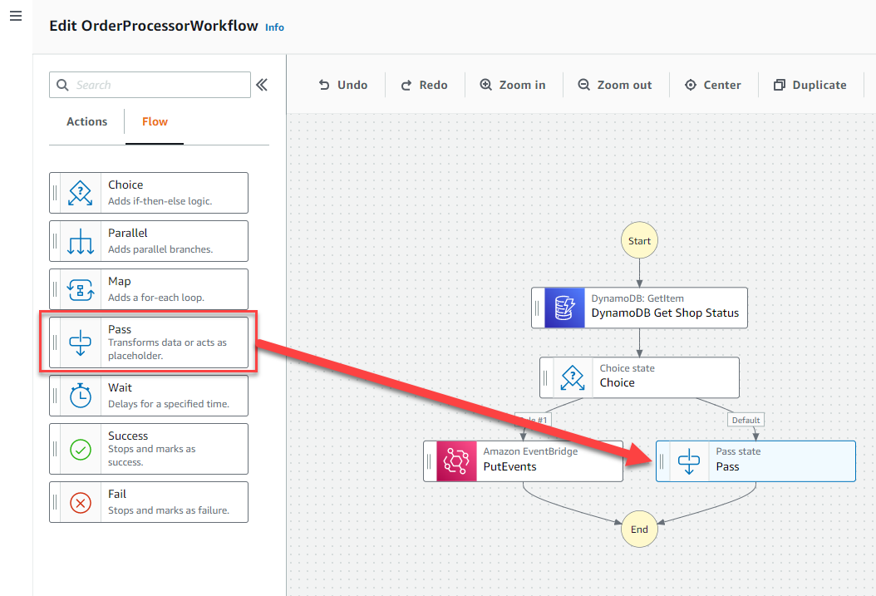Image resolution: width=876 pixels, height=596 pixels.
Task: Click the DynamoDB icon in workflow node
Action: [564, 308]
